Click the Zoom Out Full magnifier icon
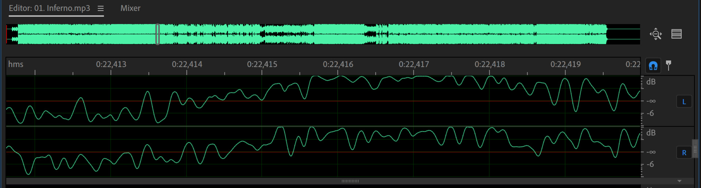This screenshot has height=188, width=701. click(656, 34)
